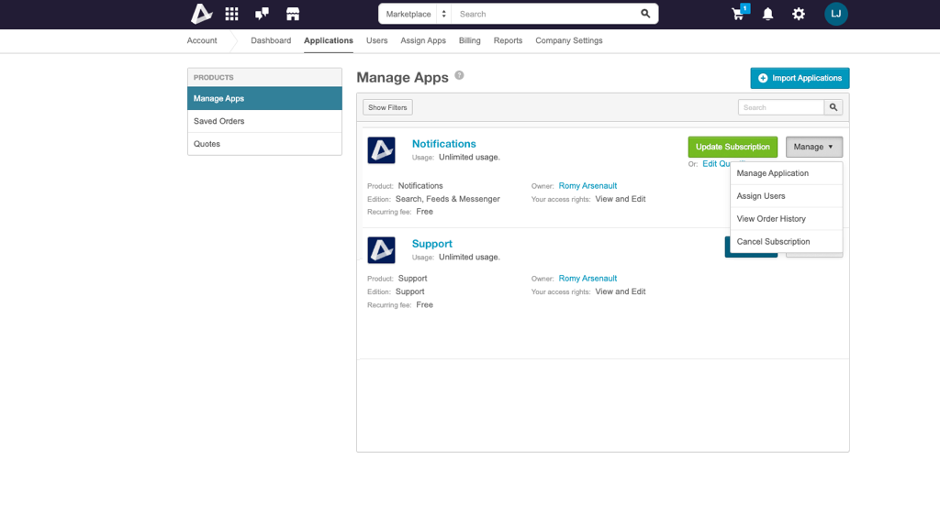
Task: Collapse the Manage dropdown for Notifications
Action: coord(813,147)
